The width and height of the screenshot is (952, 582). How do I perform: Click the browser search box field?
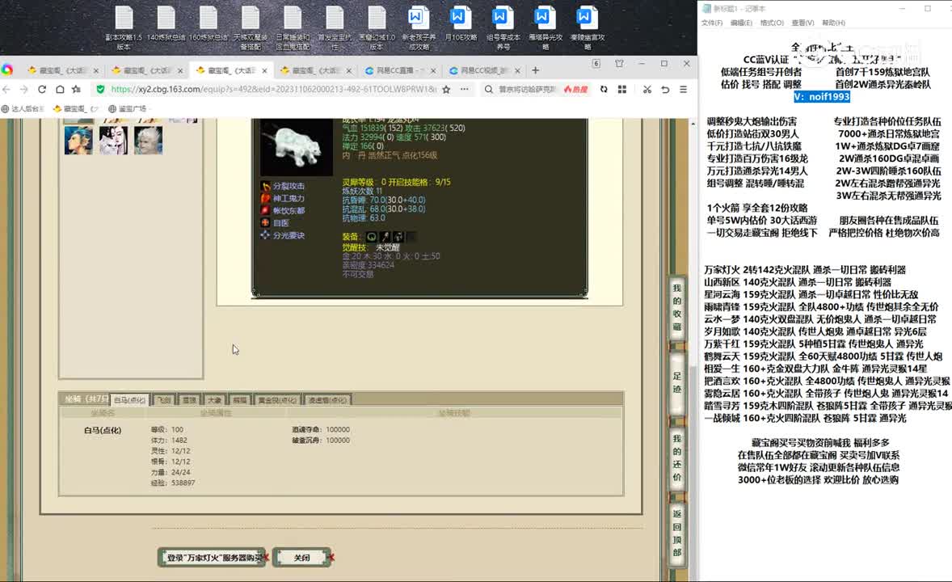point(529,89)
